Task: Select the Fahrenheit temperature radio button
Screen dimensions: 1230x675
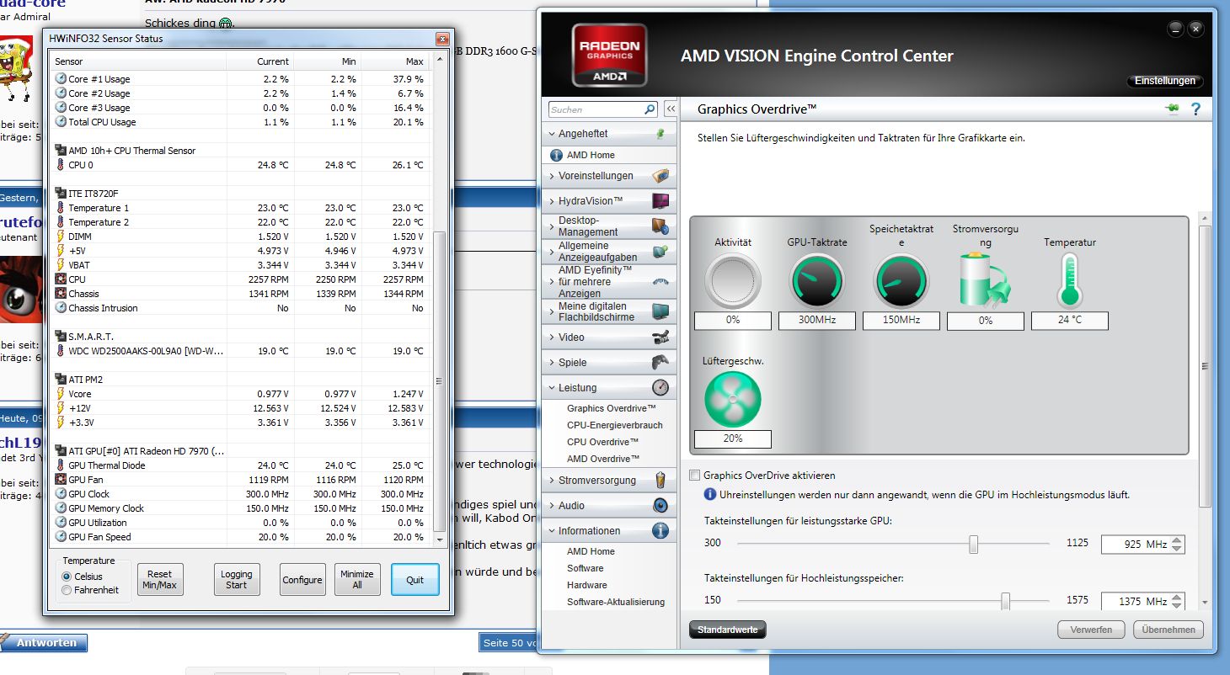Action: click(x=67, y=590)
